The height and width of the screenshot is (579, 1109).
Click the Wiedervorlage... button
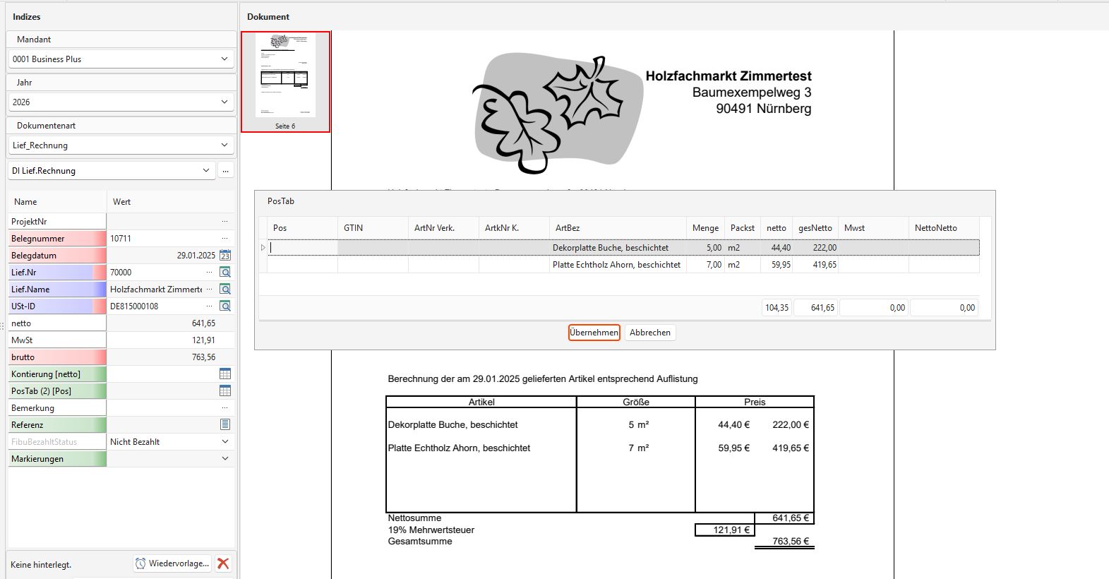(172, 563)
